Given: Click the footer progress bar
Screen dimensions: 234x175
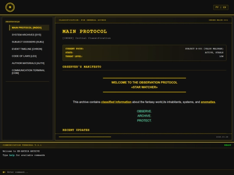Looking at the screenshot, I should (x=85, y=137).
